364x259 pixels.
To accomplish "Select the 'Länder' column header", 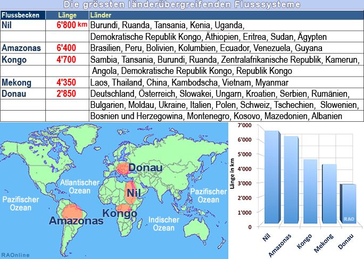I will coord(226,15).
